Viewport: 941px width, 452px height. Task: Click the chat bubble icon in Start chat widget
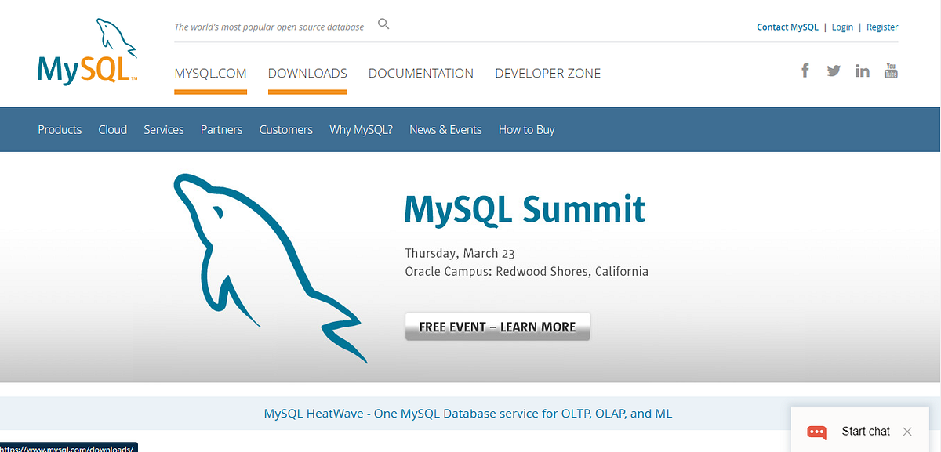tap(816, 432)
